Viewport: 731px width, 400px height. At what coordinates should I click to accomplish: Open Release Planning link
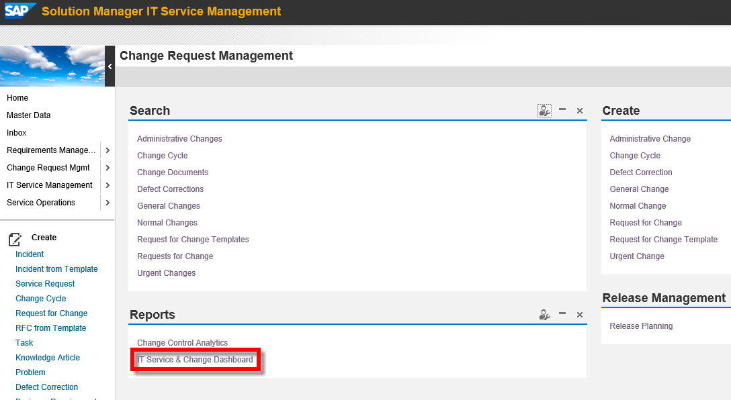coord(641,326)
